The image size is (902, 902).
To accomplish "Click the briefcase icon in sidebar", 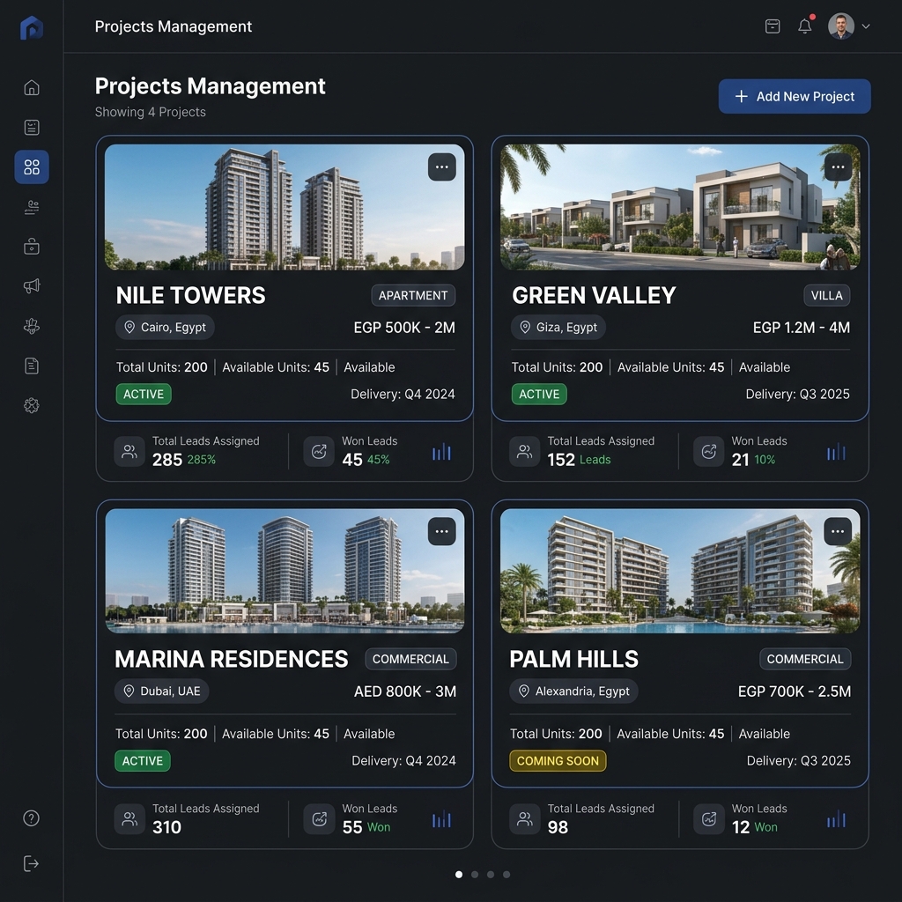I will click(32, 247).
